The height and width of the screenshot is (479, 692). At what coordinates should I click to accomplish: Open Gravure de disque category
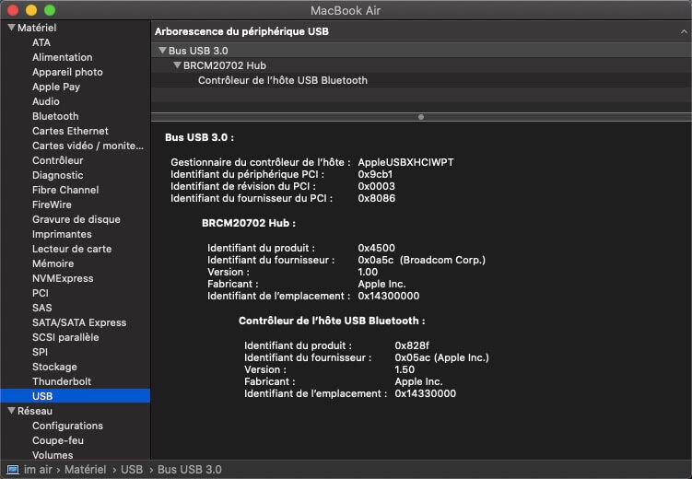(76, 219)
